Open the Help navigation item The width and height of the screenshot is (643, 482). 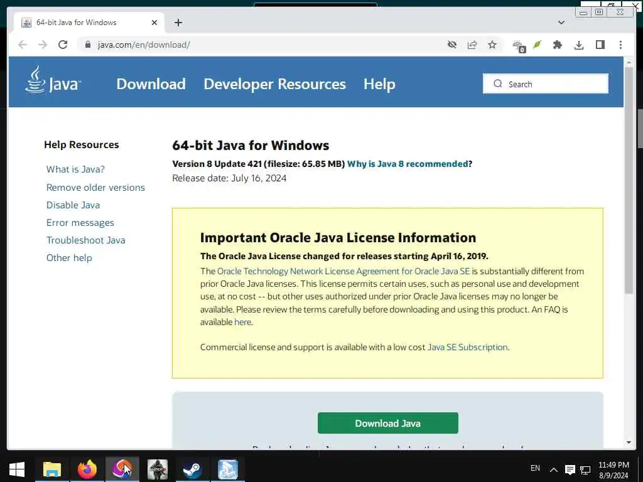(x=379, y=84)
